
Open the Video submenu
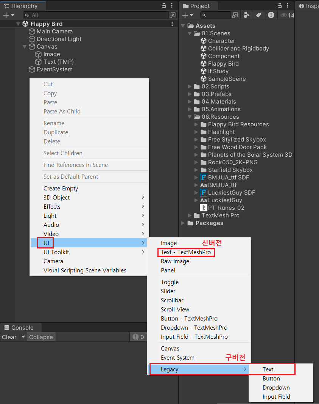pos(89,234)
